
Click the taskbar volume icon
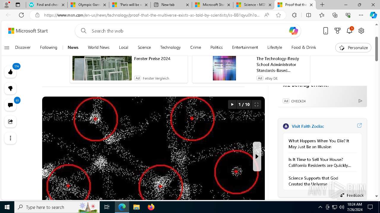tap(342, 207)
